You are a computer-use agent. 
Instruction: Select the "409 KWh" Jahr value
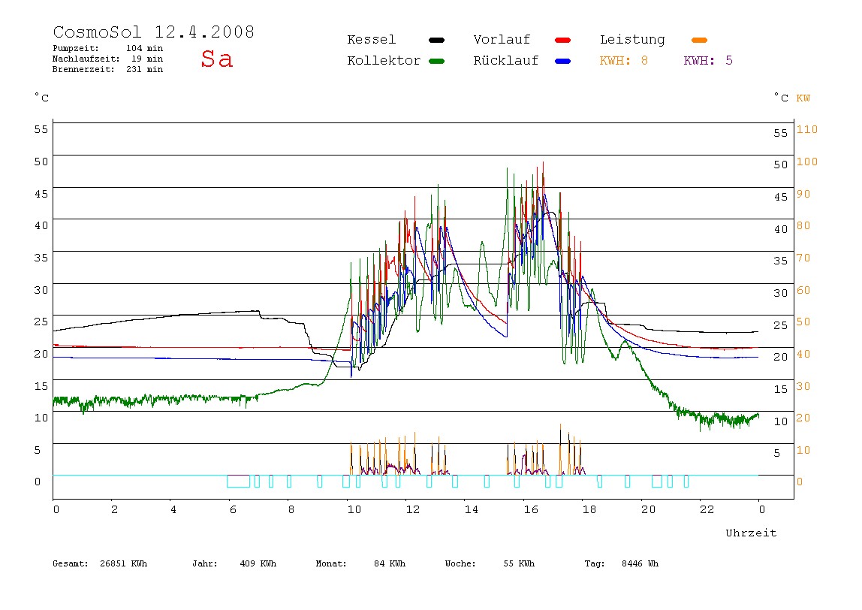(x=258, y=563)
